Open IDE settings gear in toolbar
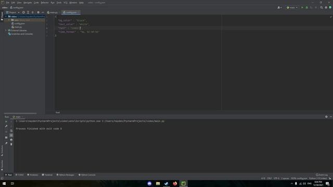The image size is (333, 187). tap(326, 7)
